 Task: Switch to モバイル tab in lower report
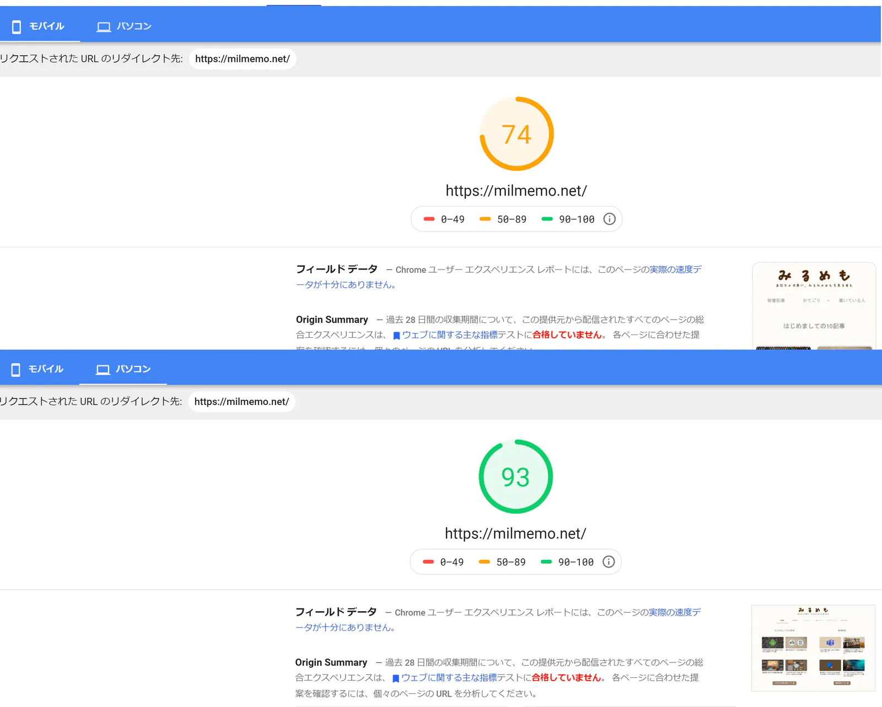coord(39,369)
